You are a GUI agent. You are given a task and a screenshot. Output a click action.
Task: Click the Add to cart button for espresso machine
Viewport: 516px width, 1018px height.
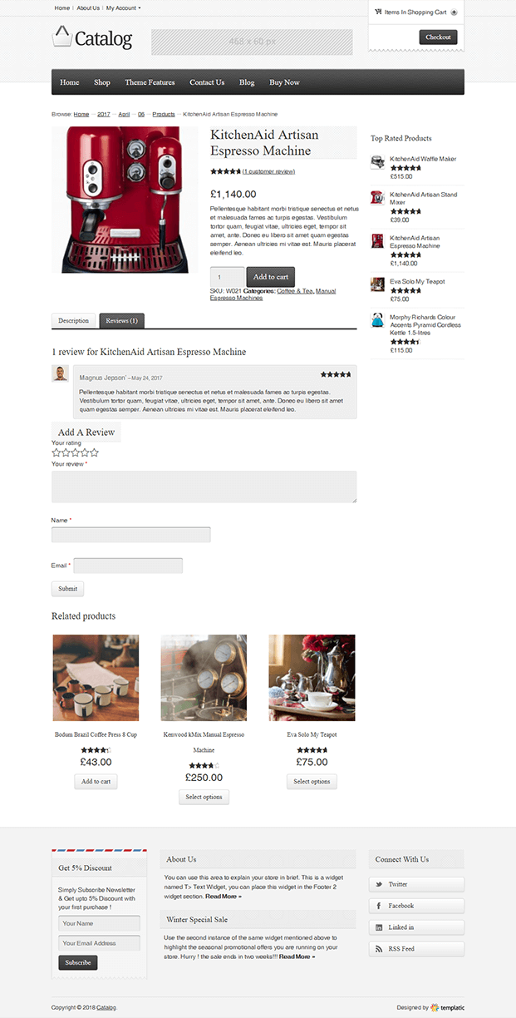click(271, 277)
